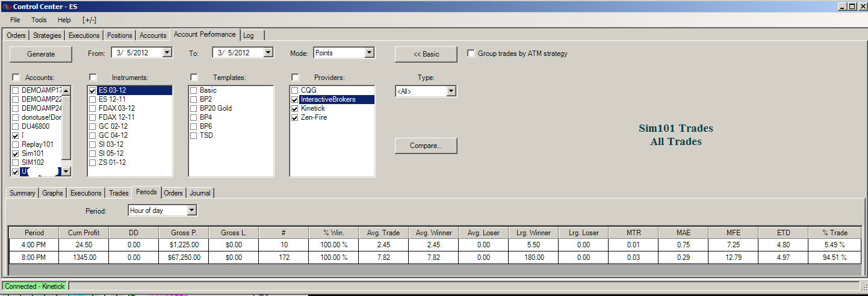Switch to the top Executions tab
The width and height of the screenshot is (868, 296).
tap(84, 35)
